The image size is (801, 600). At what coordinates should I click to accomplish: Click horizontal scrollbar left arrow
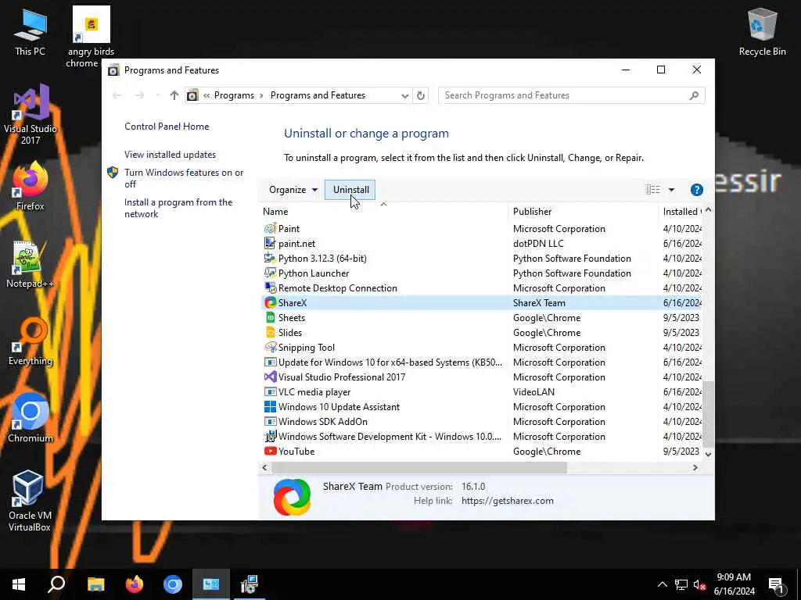tap(264, 467)
